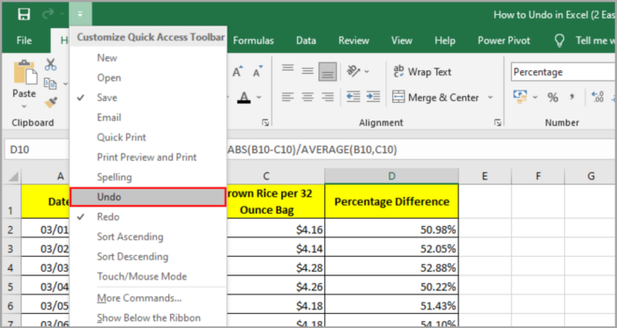Viewport: 617px width, 328px height.
Task: Open Alignment dialog launcher
Action: click(498, 123)
